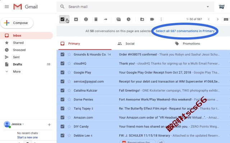230x143 pixels.
Task: Start a new chat with plus icon
Action: click(49, 125)
